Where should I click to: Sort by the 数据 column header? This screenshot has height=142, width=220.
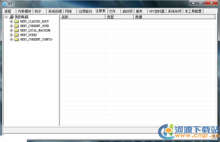(x=174, y=17)
